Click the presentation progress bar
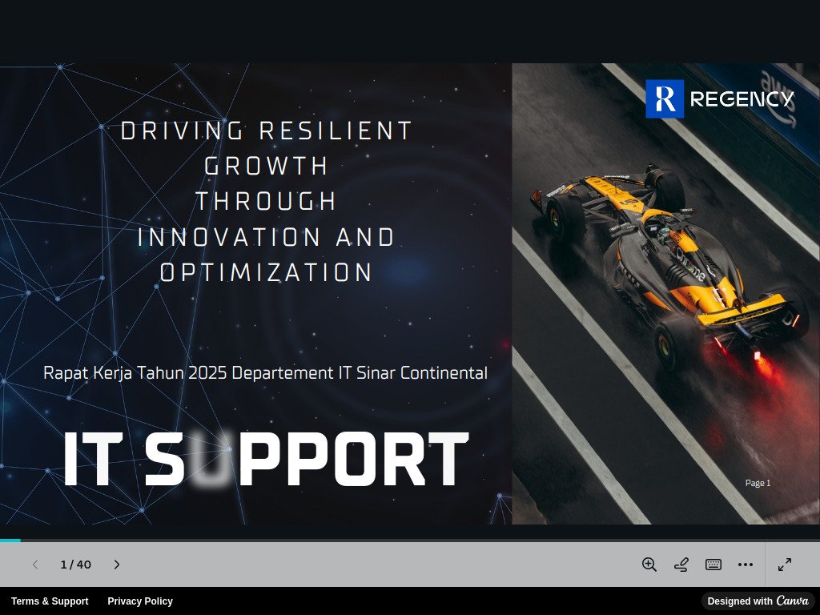The image size is (820, 615). point(410,541)
